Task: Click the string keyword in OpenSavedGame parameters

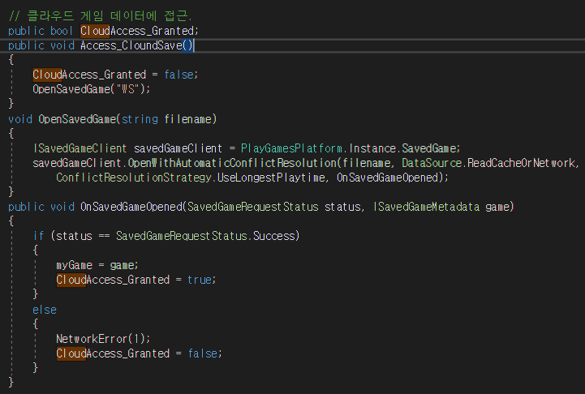Action: [140, 119]
